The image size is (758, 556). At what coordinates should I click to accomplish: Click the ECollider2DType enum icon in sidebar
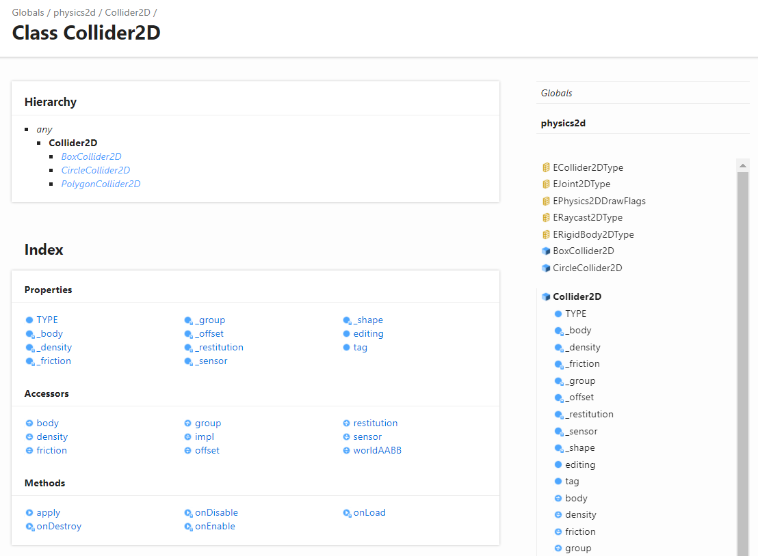pyautogui.click(x=546, y=167)
